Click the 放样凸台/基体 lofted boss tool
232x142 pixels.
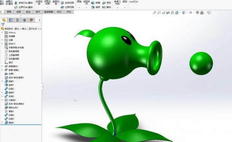point(24,3)
